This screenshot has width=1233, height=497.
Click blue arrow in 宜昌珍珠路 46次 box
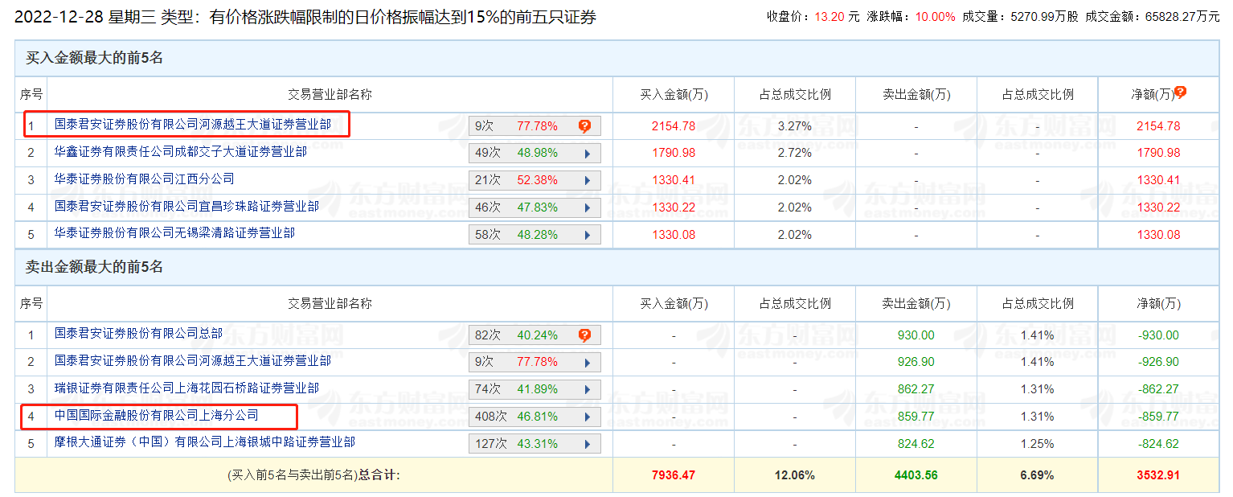tap(587, 208)
